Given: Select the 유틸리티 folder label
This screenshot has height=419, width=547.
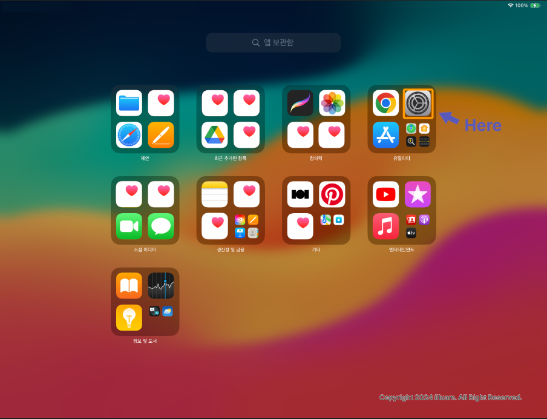Looking at the screenshot, I should coord(402,158).
